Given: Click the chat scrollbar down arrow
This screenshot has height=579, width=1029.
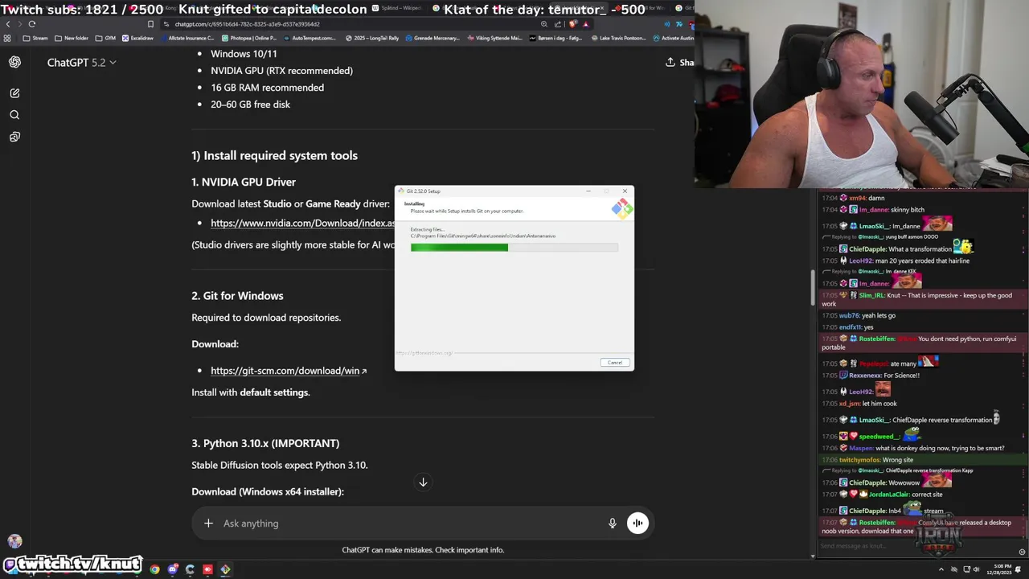Looking at the screenshot, I should (x=813, y=556).
